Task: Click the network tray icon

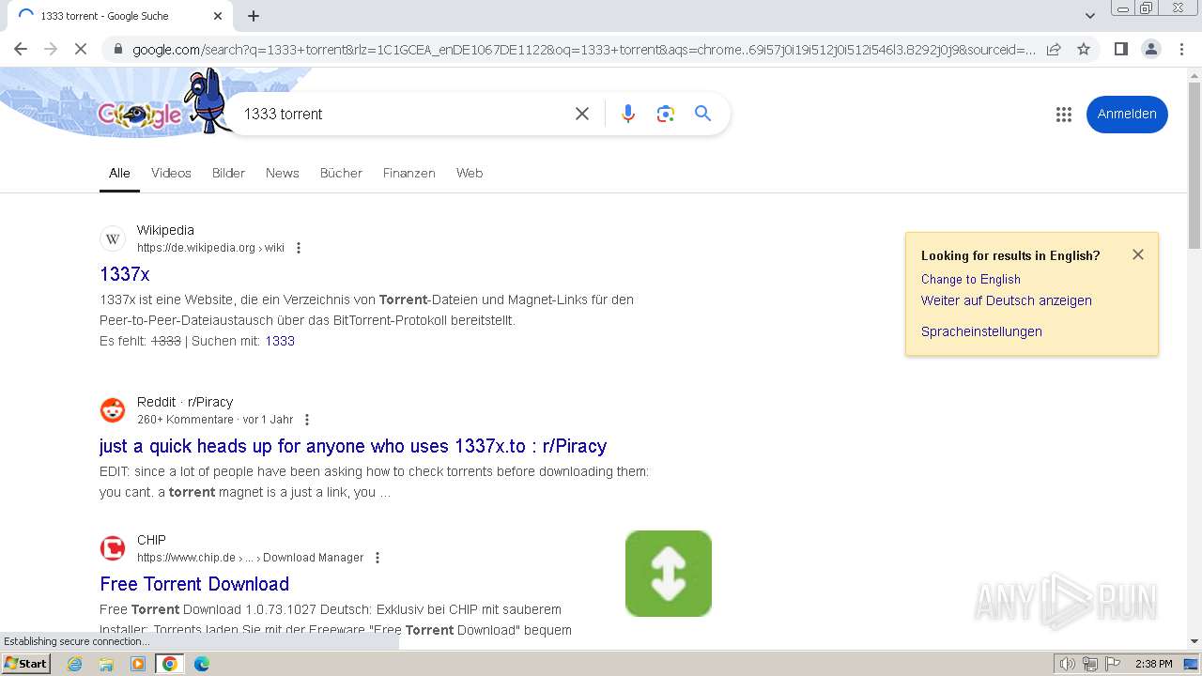Action: pos(1090,664)
